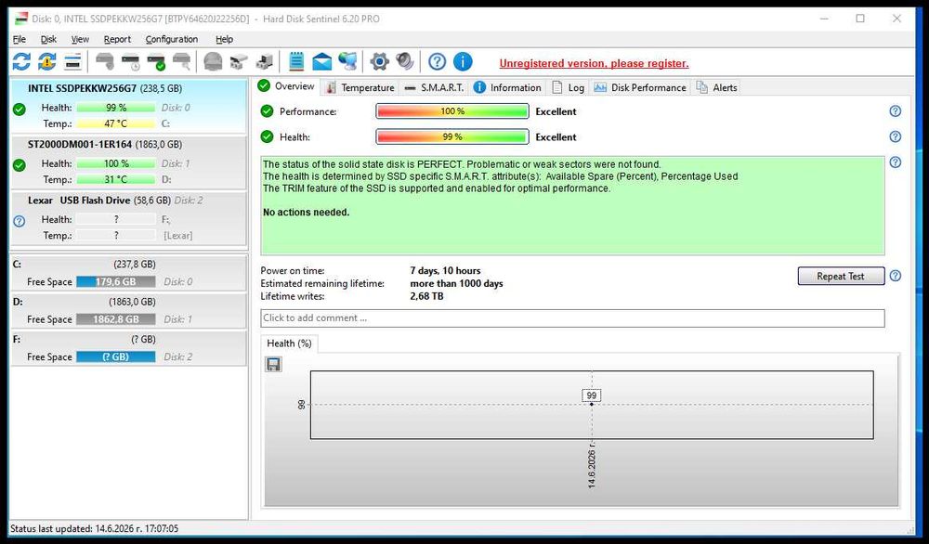Click help icon beside Health bar

pos(896,136)
